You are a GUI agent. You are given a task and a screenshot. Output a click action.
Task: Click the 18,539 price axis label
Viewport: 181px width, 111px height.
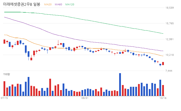169,8
